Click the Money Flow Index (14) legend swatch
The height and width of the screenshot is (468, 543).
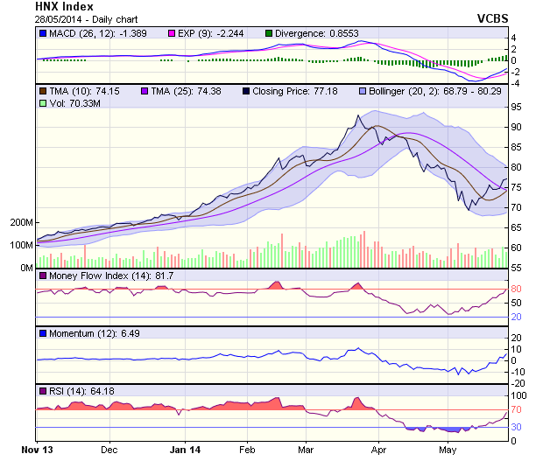coord(43,276)
